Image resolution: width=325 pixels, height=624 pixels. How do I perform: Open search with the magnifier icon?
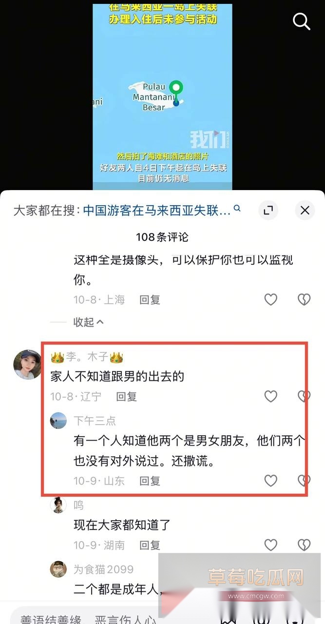click(301, 21)
